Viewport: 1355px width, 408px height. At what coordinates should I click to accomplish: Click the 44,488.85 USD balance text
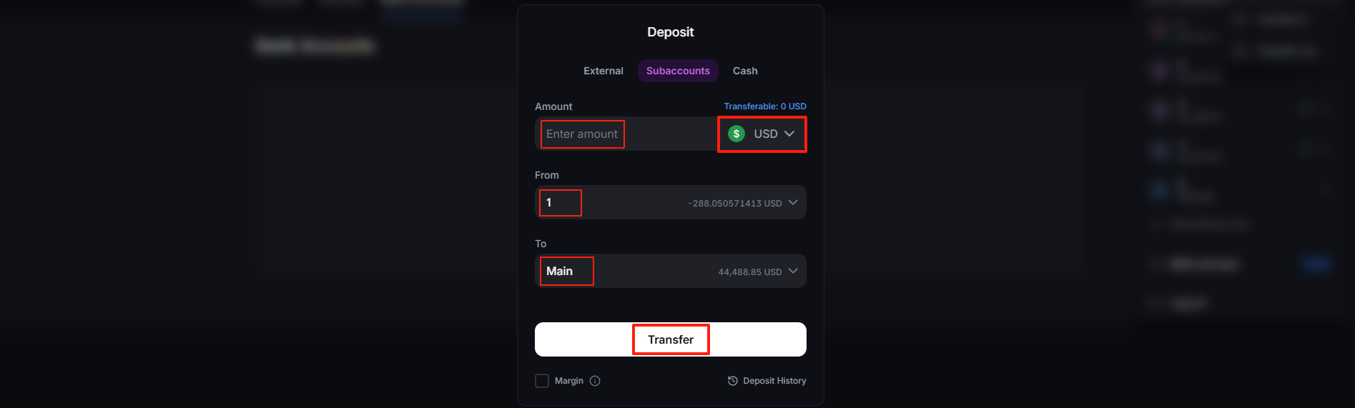click(749, 272)
